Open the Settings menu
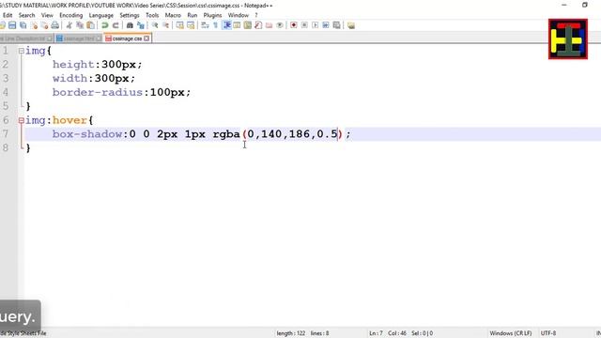This screenshot has width=601, height=338. (130, 15)
